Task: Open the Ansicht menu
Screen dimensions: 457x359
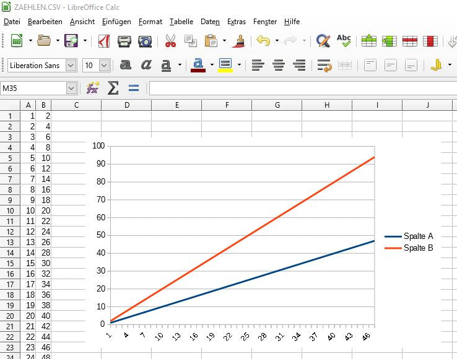Action: coord(82,22)
